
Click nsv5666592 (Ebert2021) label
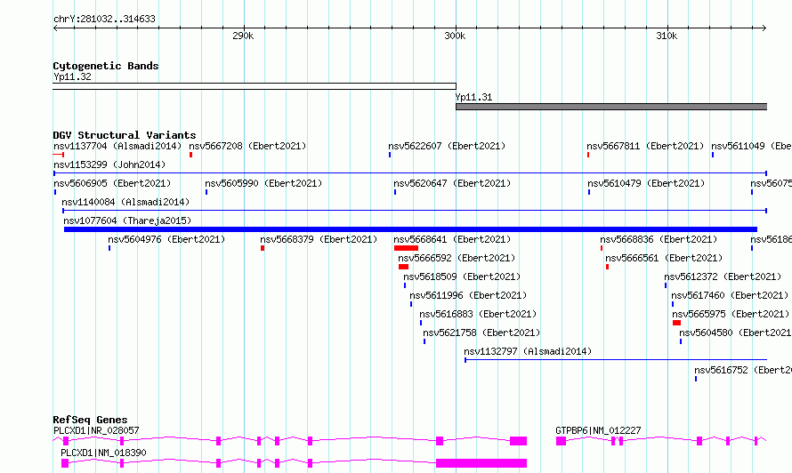click(457, 258)
